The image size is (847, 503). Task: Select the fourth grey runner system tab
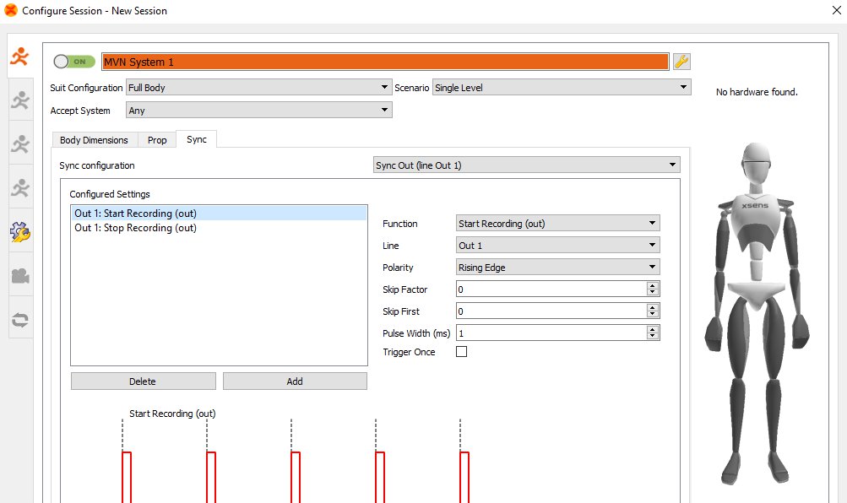(x=20, y=188)
